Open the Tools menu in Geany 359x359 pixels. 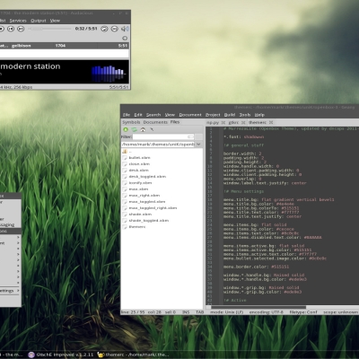pyautogui.click(x=245, y=115)
